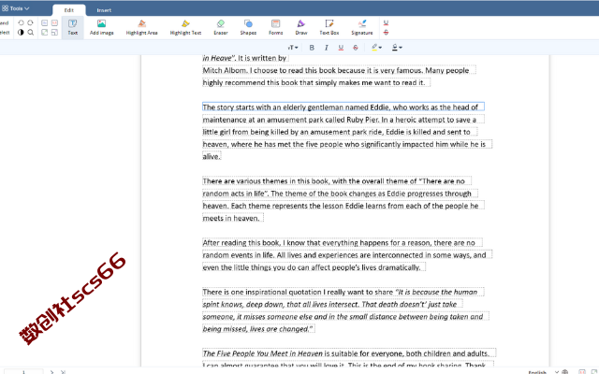Switch to the Edit tab
Screen dimensions: 599x374
pos(68,10)
